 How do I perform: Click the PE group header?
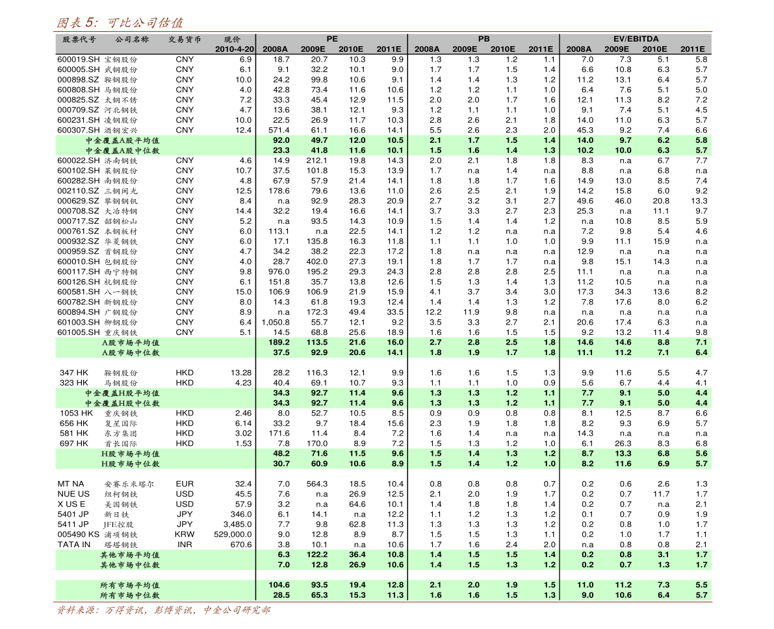click(x=331, y=39)
